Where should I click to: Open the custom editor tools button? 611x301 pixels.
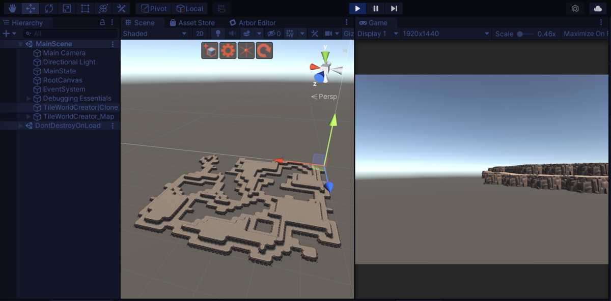(x=121, y=9)
